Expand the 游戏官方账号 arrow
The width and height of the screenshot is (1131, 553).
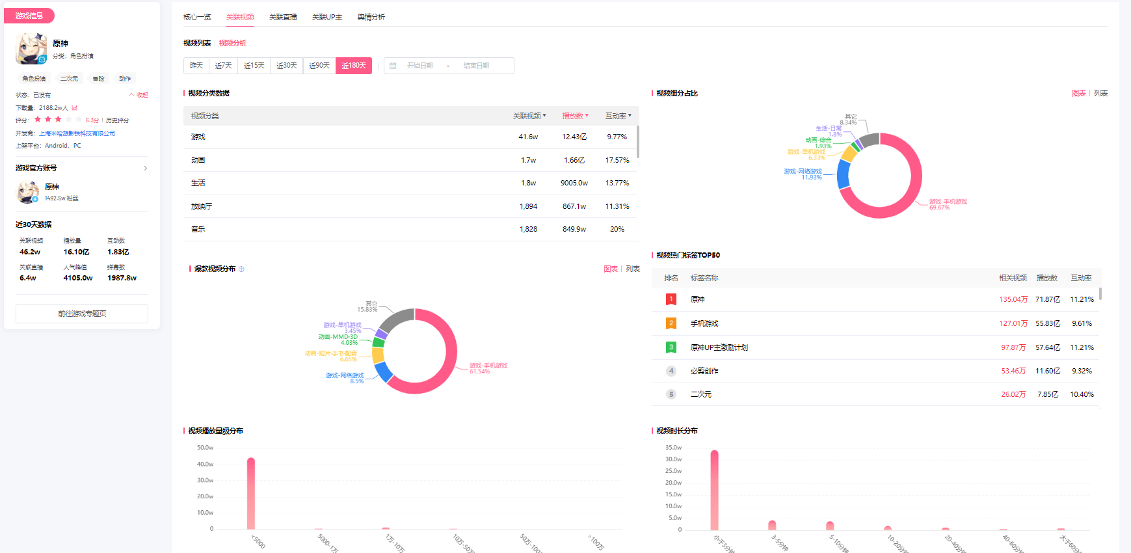tap(145, 169)
